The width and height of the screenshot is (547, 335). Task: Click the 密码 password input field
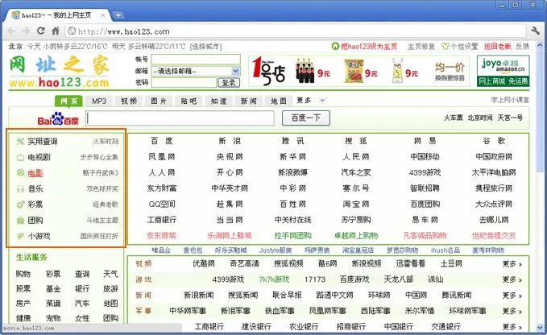[184, 83]
